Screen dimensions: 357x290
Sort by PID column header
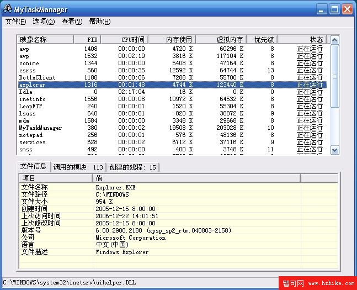87,39
